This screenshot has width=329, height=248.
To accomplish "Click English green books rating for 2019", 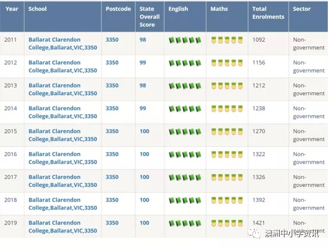I will tap(185, 223).
